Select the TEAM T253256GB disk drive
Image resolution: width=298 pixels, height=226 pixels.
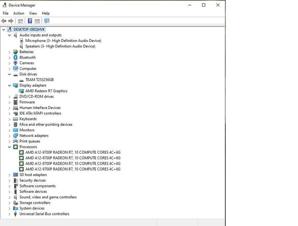click(x=39, y=80)
